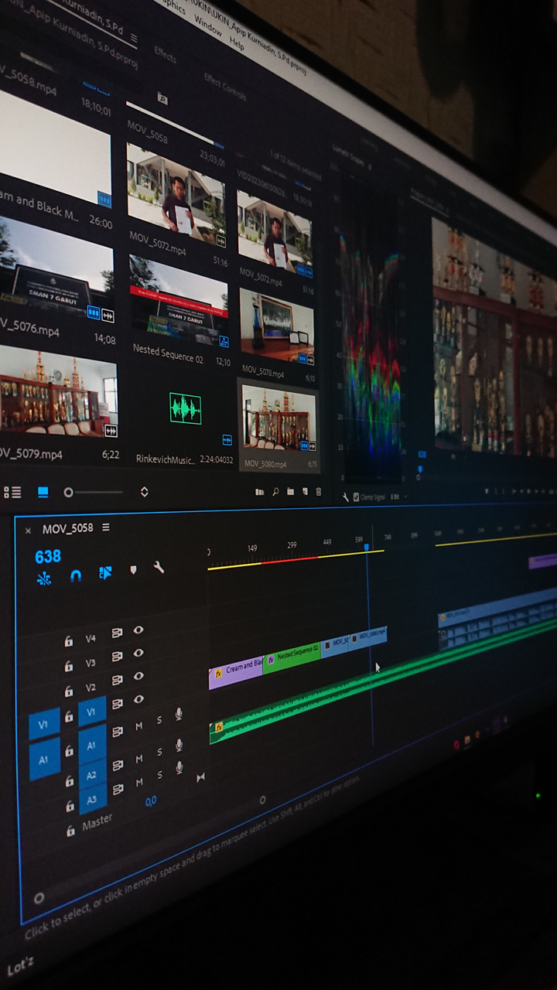557x990 pixels.
Task: Toggle the Clamp Signal checkbox
Action: pyautogui.click(x=356, y=497)
